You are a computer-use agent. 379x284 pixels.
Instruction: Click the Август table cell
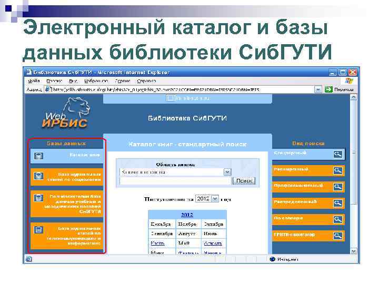click(188, 234)
